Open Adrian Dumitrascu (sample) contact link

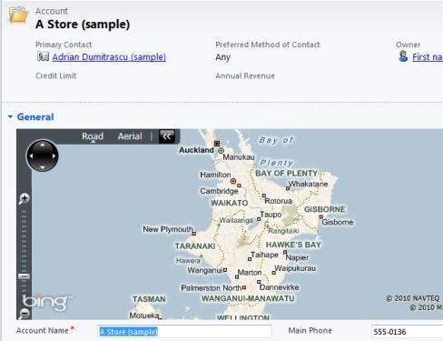(109, 57)
